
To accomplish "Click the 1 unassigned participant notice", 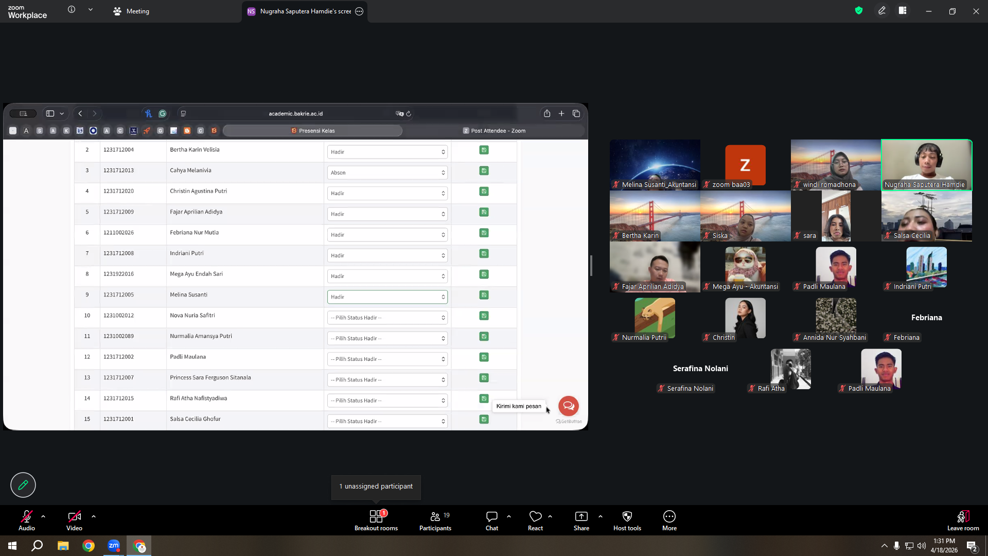I will (x=376, y=486).
